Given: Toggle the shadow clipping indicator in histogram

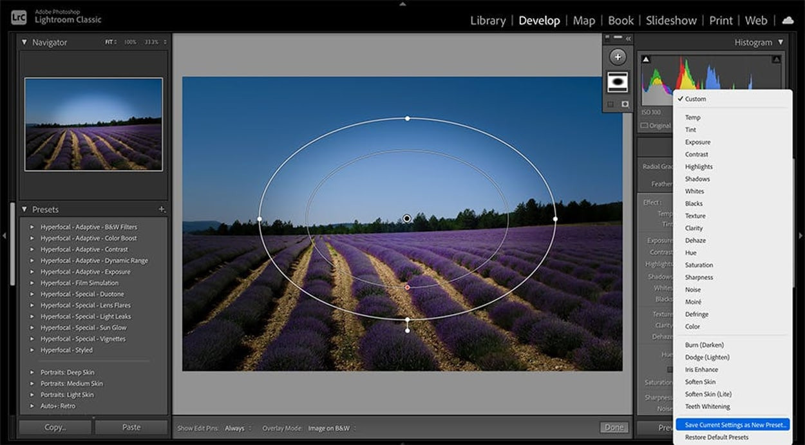Looking at the screenshot, I should point(646,59).
